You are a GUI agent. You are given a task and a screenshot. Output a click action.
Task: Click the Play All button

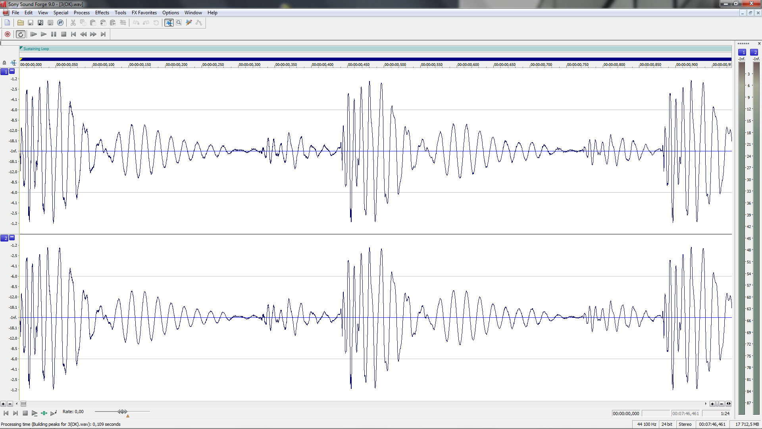34,34
